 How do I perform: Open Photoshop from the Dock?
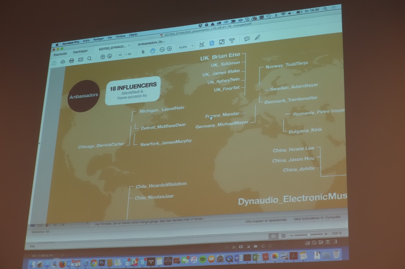point(102,263)
